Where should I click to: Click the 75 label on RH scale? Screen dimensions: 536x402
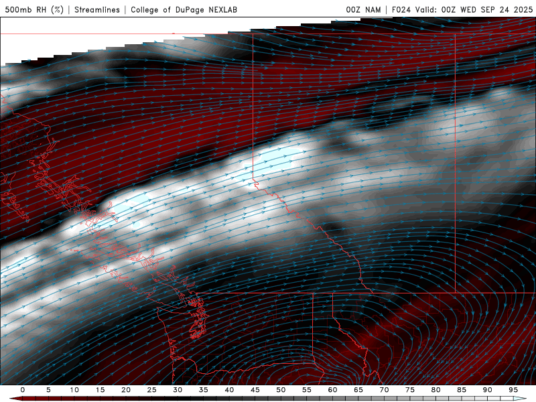point(410,390)
